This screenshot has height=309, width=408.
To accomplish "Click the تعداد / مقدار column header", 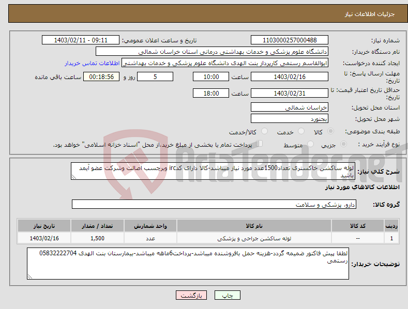I will 97,226.
